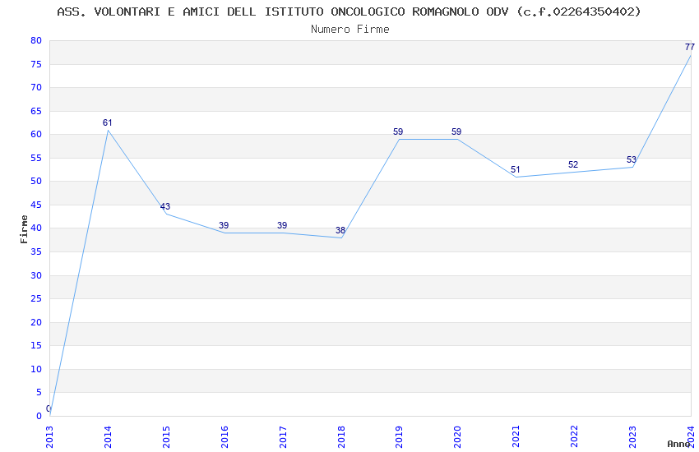Viewport: 699px width, 452px height.
Task: Click the x-axis year 2021
Action: pyautogui.click(x=516, y=436)
